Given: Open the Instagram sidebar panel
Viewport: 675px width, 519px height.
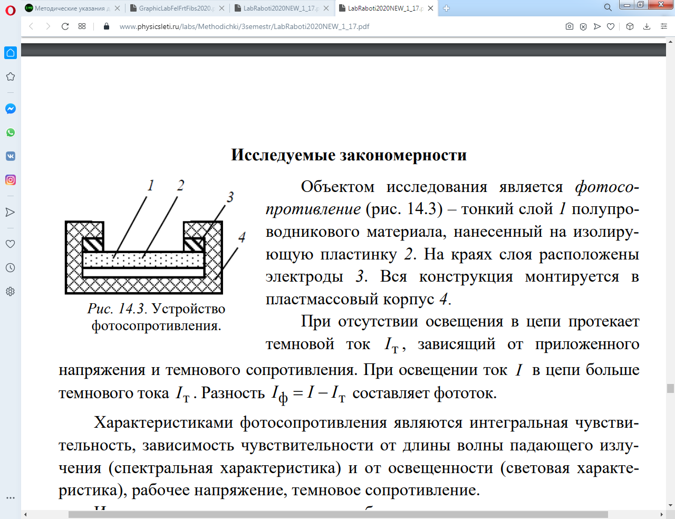Looking at the screenshot, I should pyautogui.click(x=10, y=180).
